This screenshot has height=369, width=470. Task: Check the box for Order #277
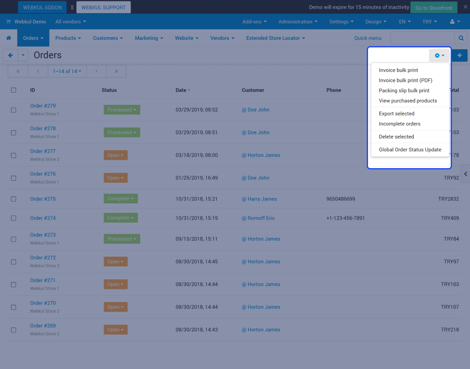(13, 156)
